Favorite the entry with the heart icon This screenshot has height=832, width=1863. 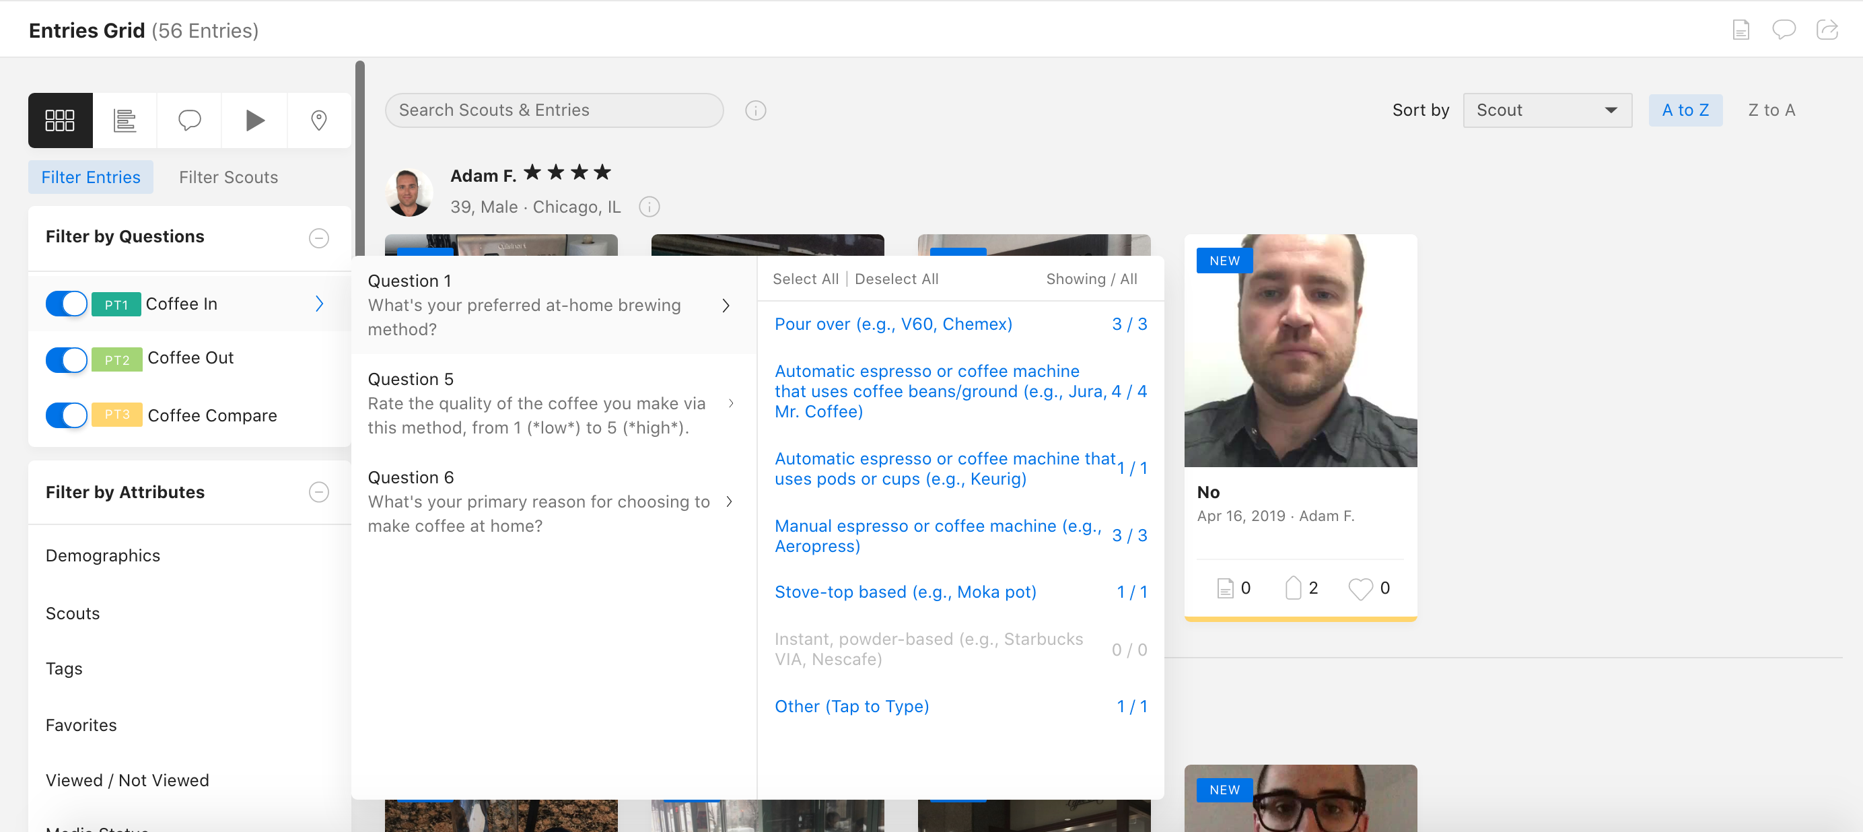click(x=1360, y=589)
